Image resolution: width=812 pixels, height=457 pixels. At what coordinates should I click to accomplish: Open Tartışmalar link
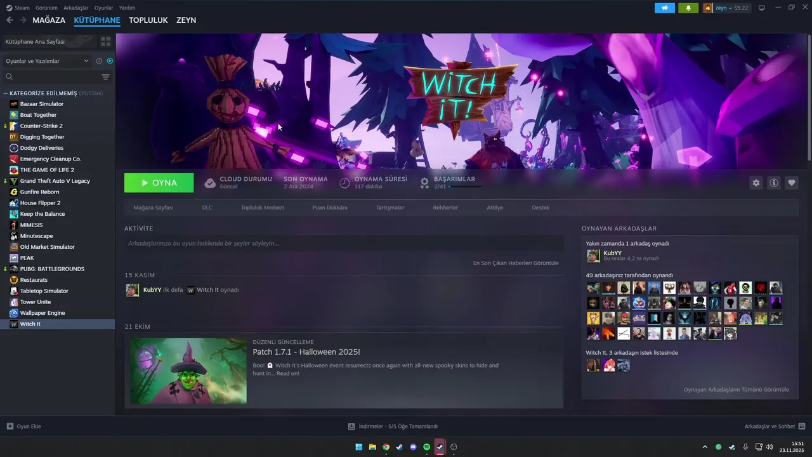390,208
